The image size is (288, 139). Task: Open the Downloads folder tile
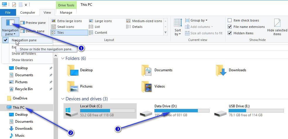point(231,70)
